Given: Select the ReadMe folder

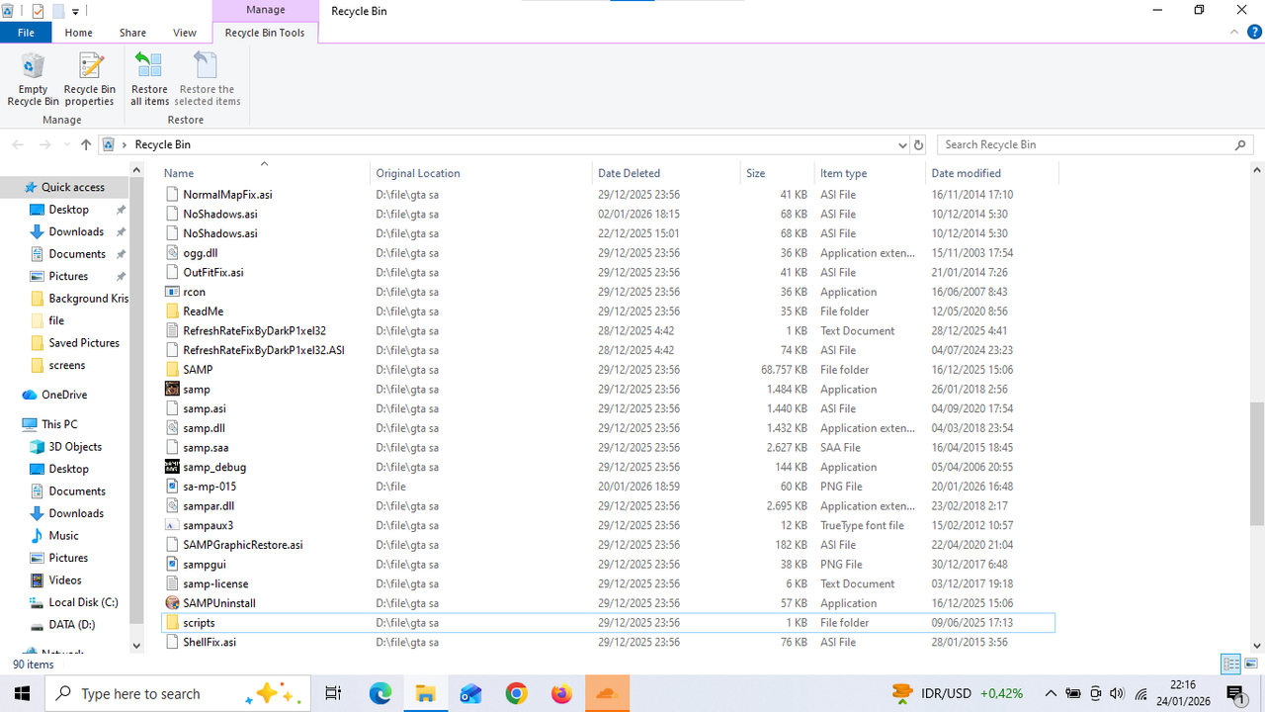Looking at the screenshot, I should (203, 311).
